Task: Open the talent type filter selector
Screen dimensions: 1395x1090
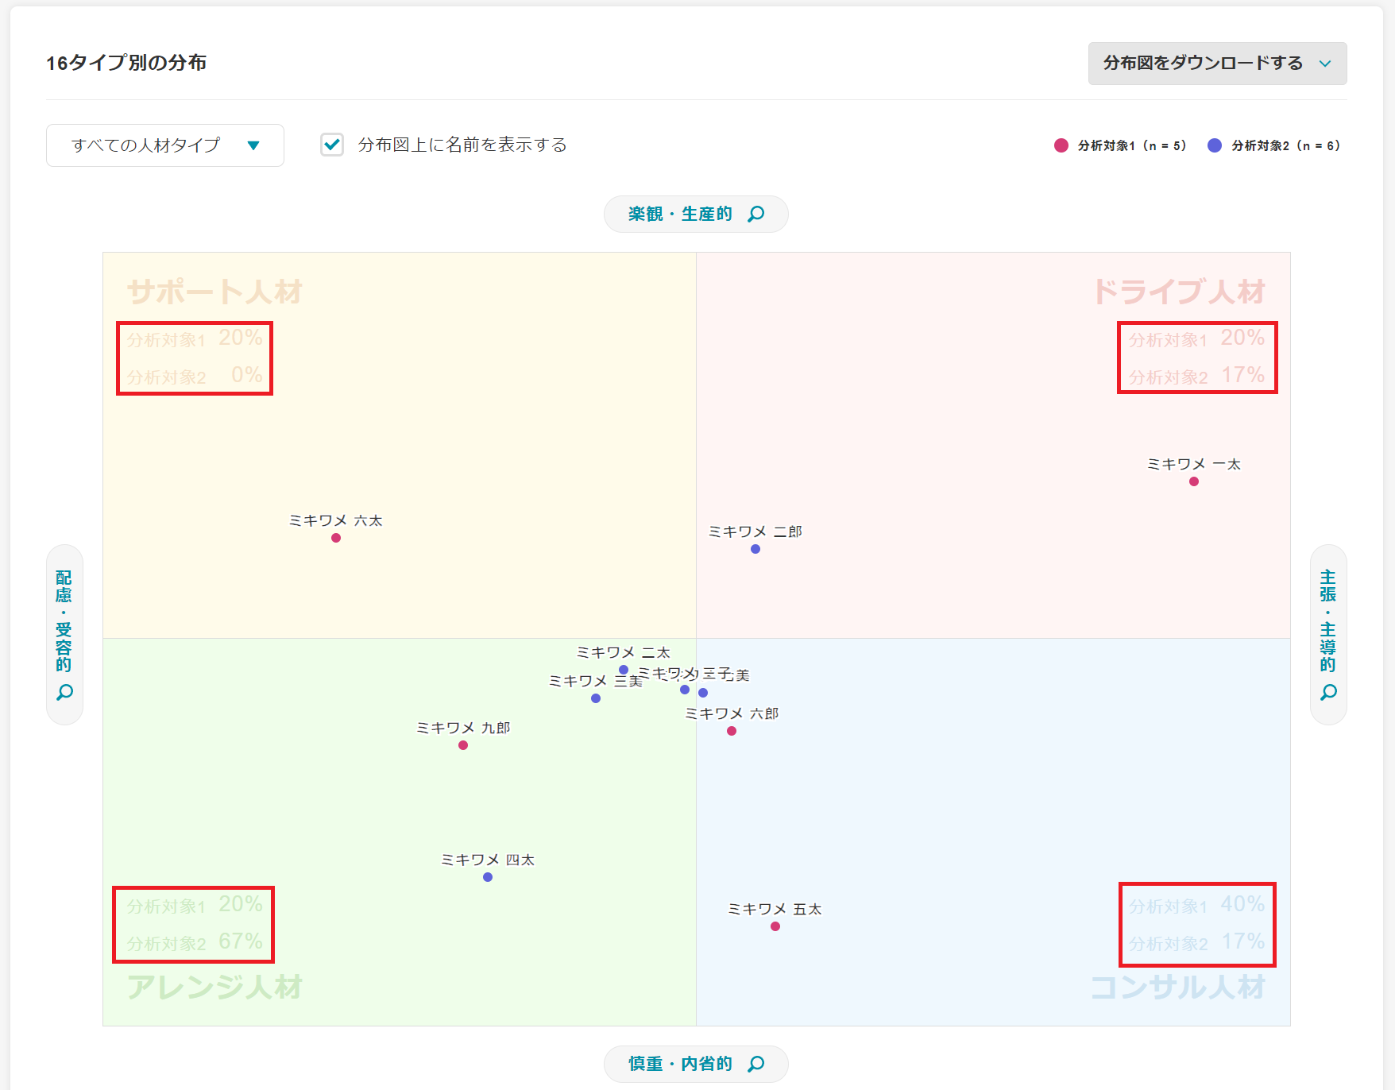Action: [164, 145]
